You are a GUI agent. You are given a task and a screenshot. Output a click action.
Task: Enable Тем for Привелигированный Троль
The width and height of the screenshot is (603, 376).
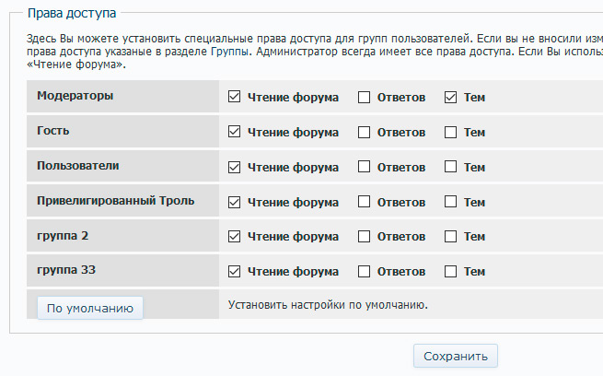450,202
